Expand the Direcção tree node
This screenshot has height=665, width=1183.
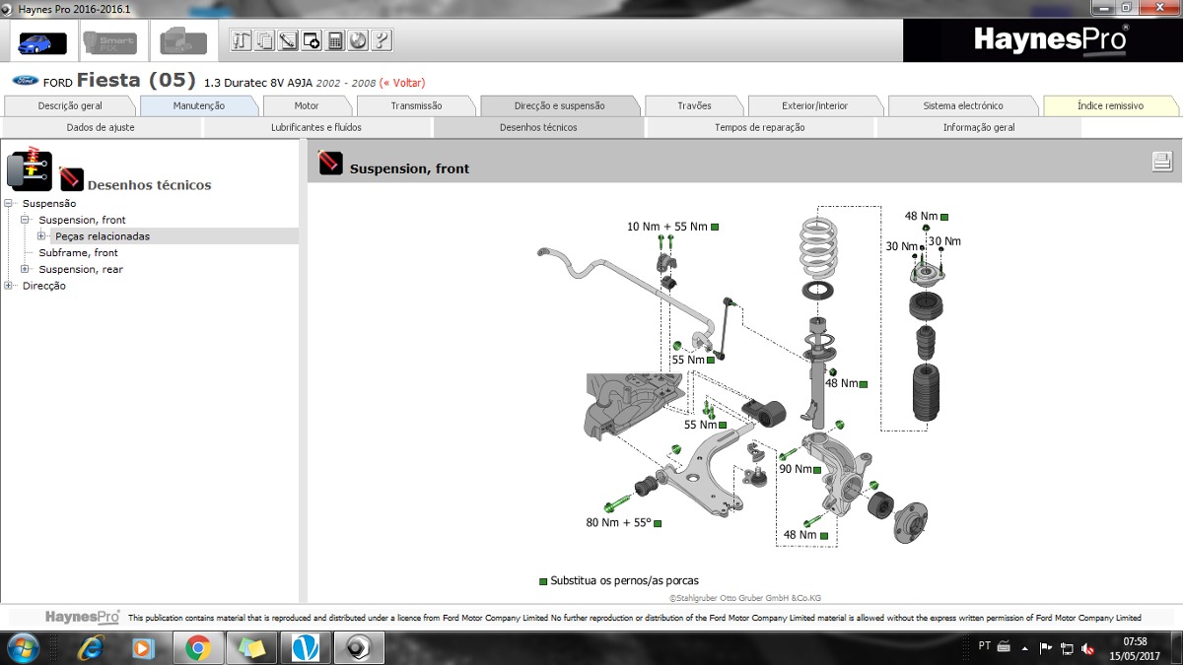(x=9, y=286)
